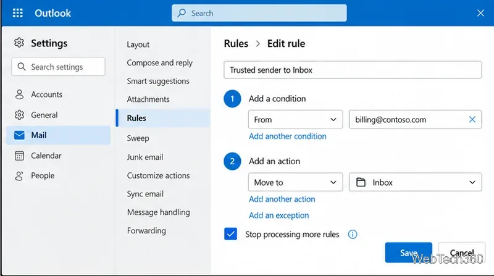Open Attachments settings
Image resolution: width=494 pixels, height=276 pixels.
[x=148, y=99]
